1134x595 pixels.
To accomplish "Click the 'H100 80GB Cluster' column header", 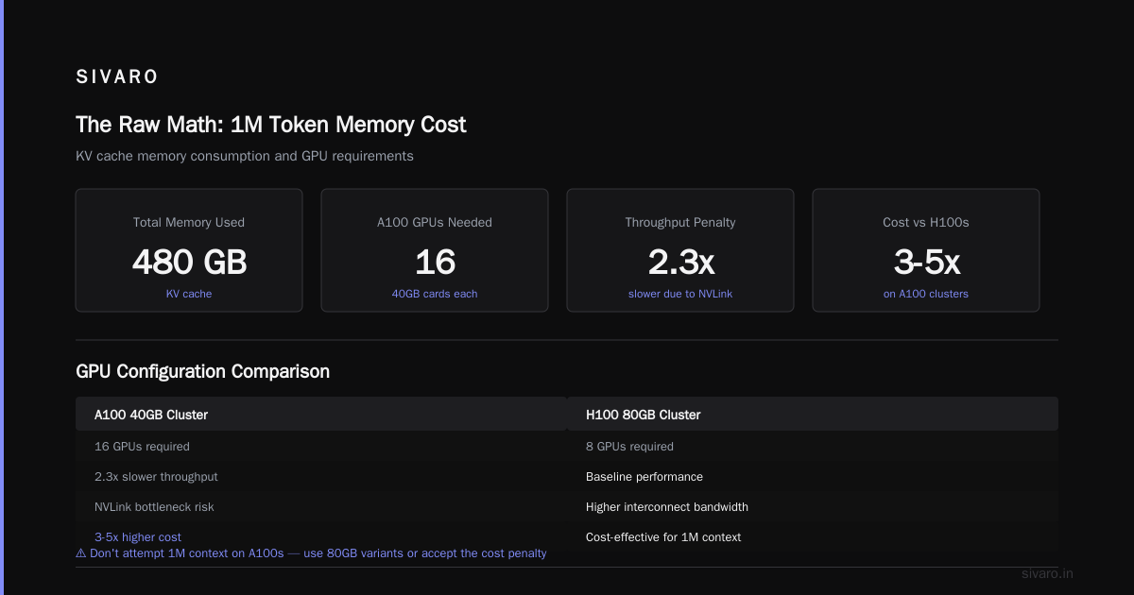I will [x=813, y=415].
